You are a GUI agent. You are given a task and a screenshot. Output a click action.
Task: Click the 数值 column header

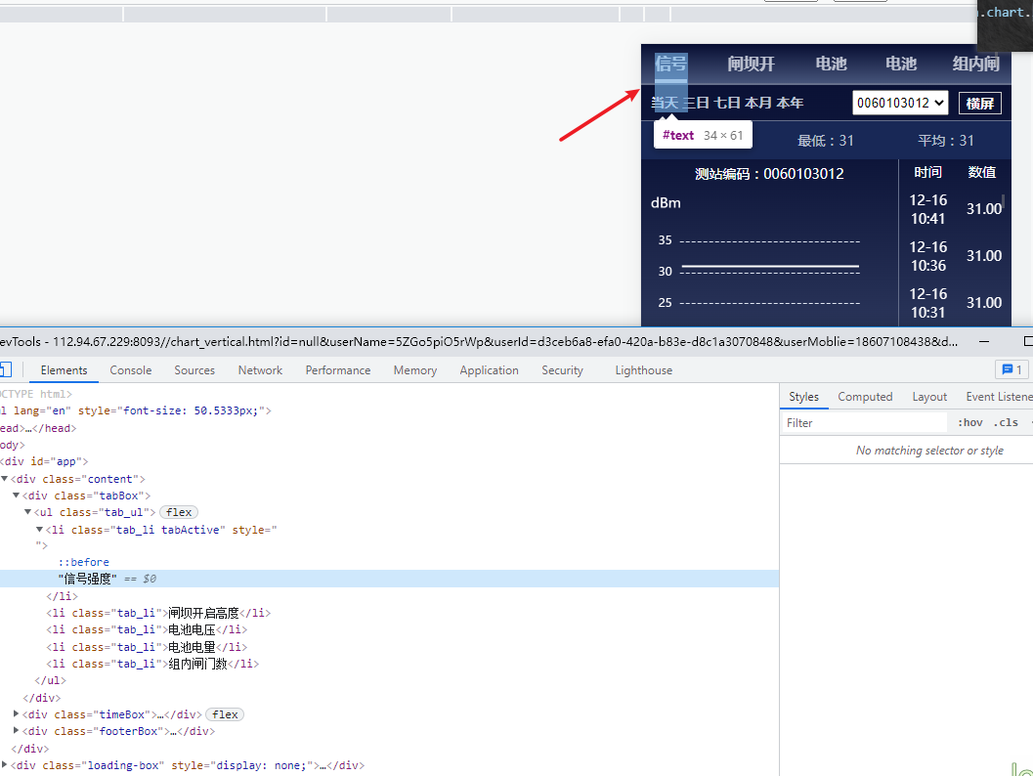981,173
